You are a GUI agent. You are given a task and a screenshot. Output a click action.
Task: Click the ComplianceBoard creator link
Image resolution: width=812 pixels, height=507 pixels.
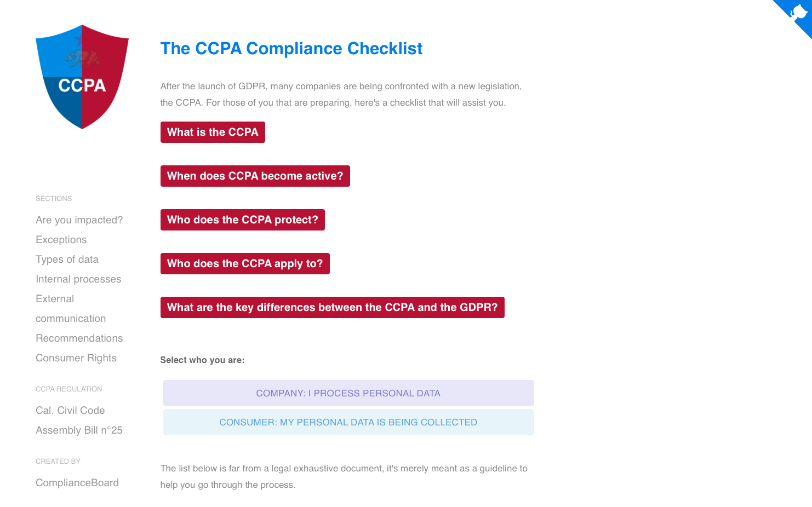point(77,482)
